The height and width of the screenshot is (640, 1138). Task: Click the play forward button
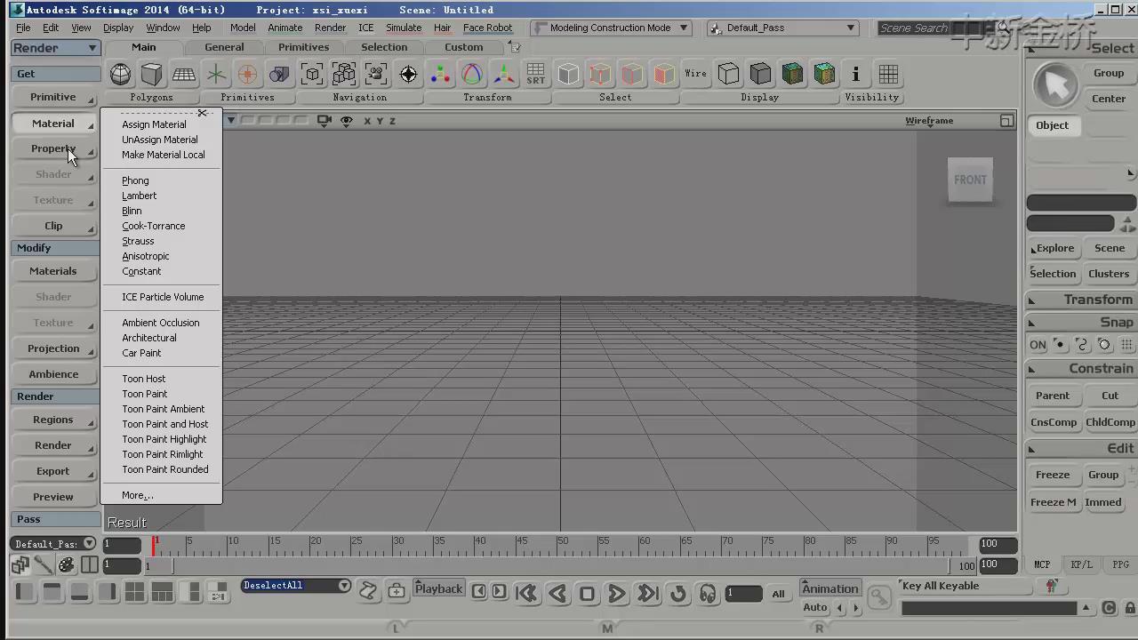(617, 593)
